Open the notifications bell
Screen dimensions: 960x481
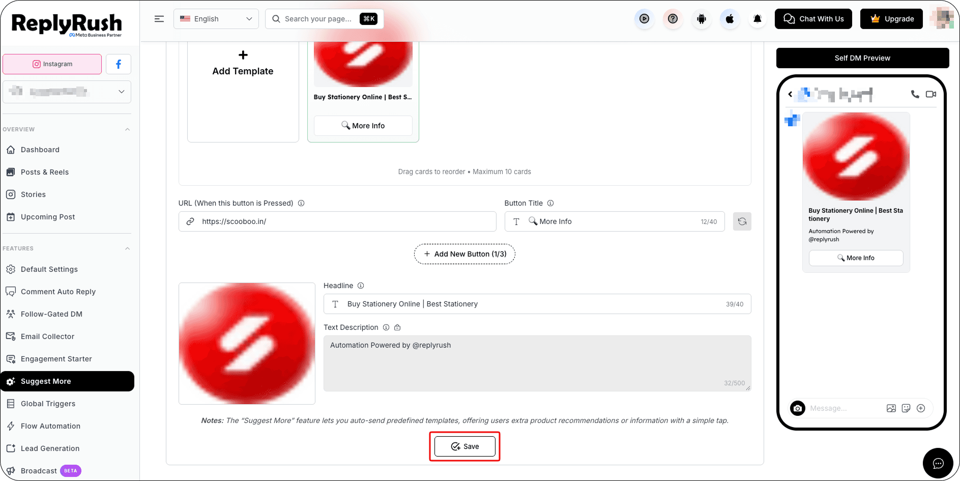(758, 19)
